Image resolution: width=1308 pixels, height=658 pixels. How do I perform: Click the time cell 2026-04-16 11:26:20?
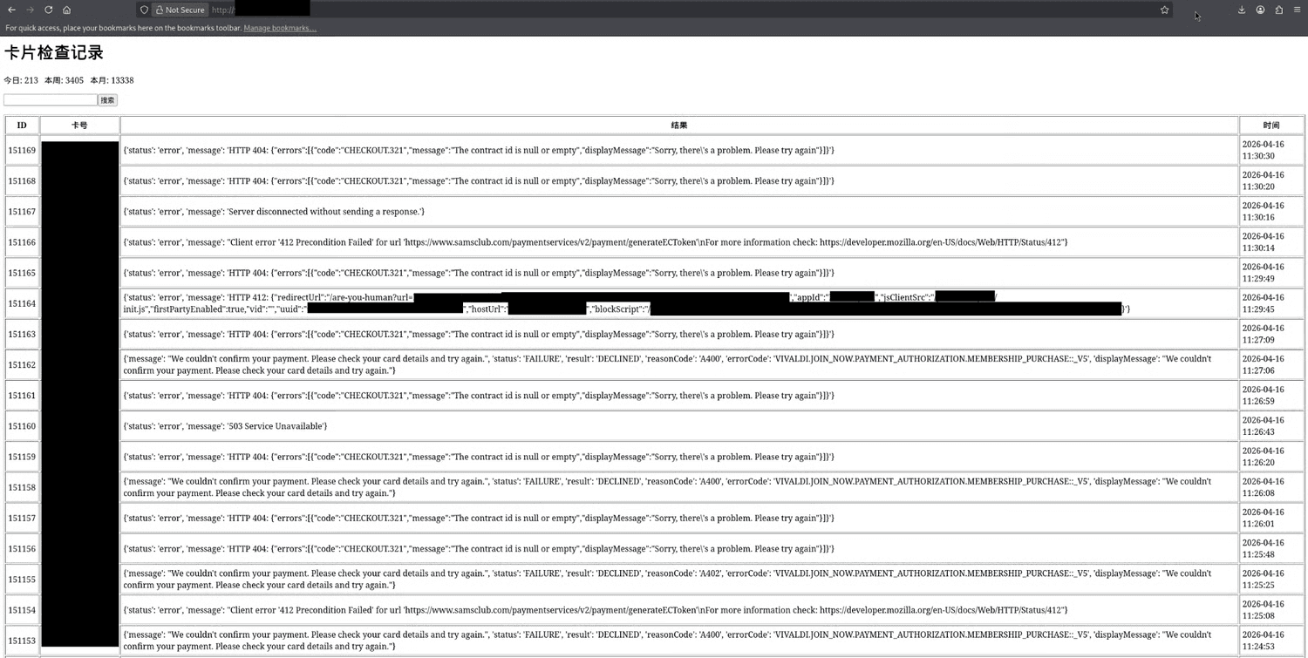[x=1271, y=457]
